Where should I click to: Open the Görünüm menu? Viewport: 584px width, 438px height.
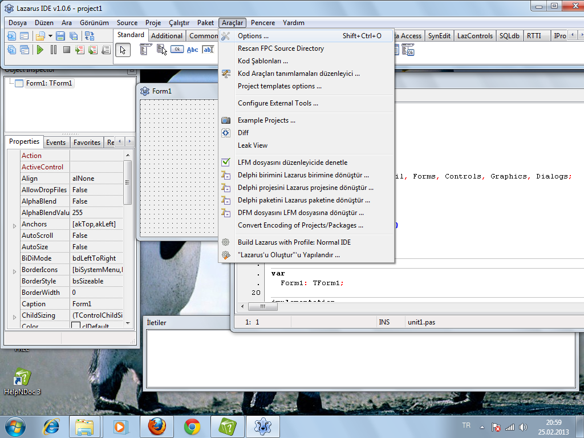click(94, 23)
